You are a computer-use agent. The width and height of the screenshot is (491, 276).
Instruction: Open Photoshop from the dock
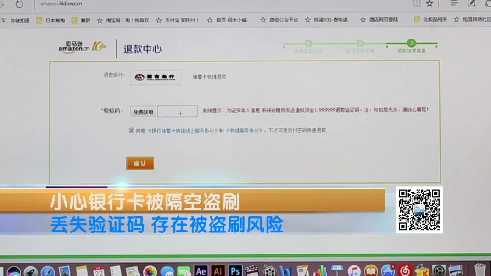[x=235, y=270]
